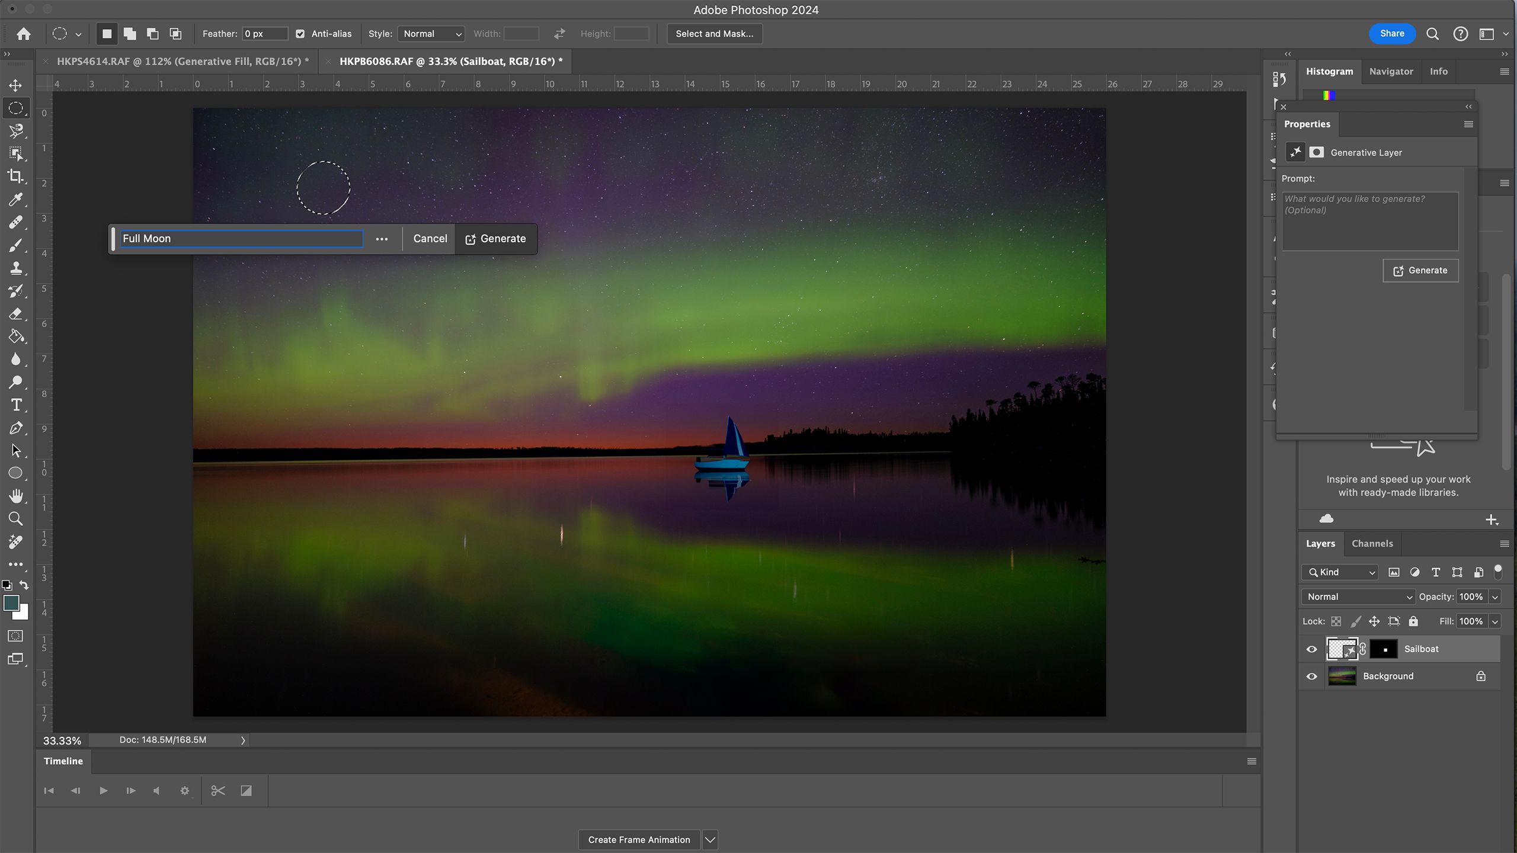The height and width of the screenshot is (853, 1517).
Task: Choose New selection mode
Action: 107,34
